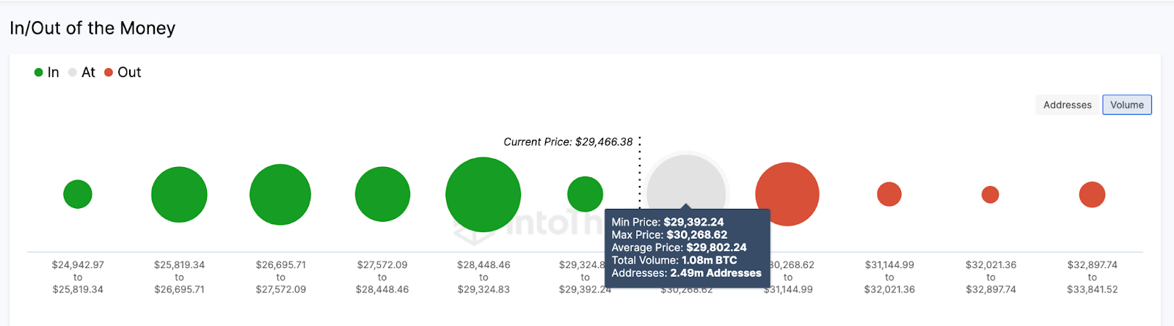The image size is (1174, 326).
Task: Switch to the Addresses view
Action: pyautogui.click(x=1068, y=105)
